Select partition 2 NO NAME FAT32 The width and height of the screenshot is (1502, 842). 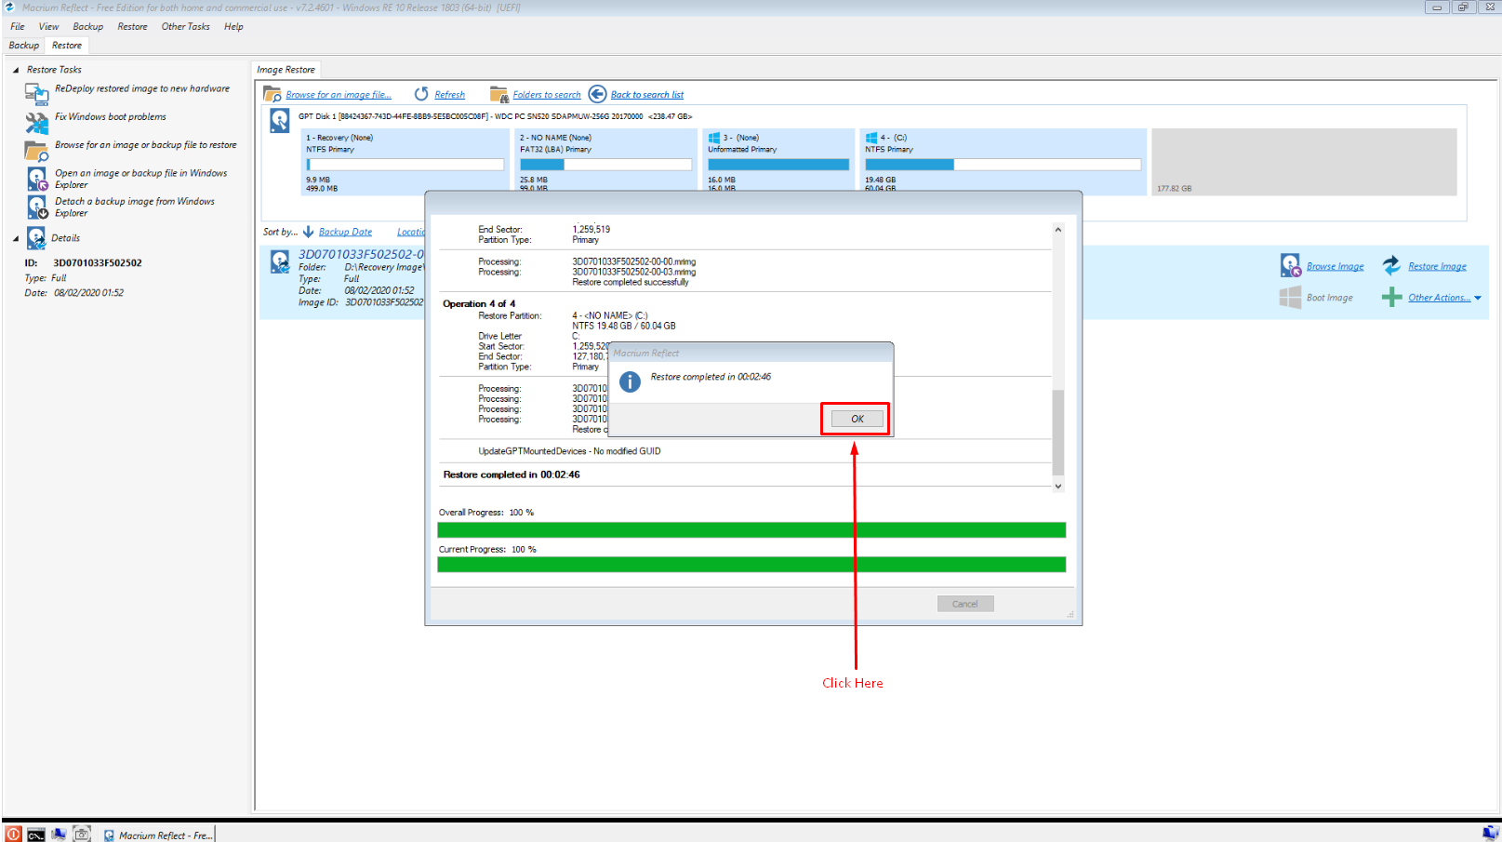[605, 161]
